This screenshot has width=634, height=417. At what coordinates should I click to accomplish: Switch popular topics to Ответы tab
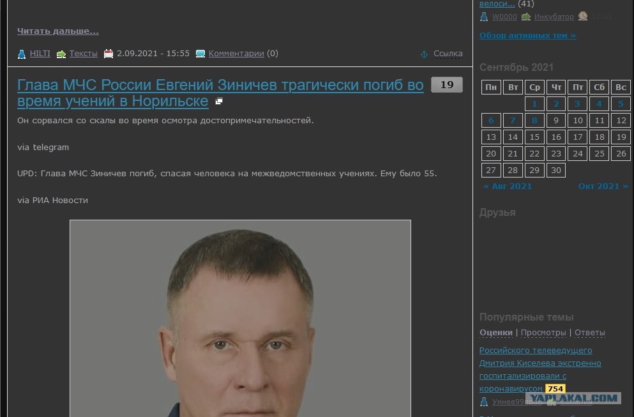click(590, 333)
